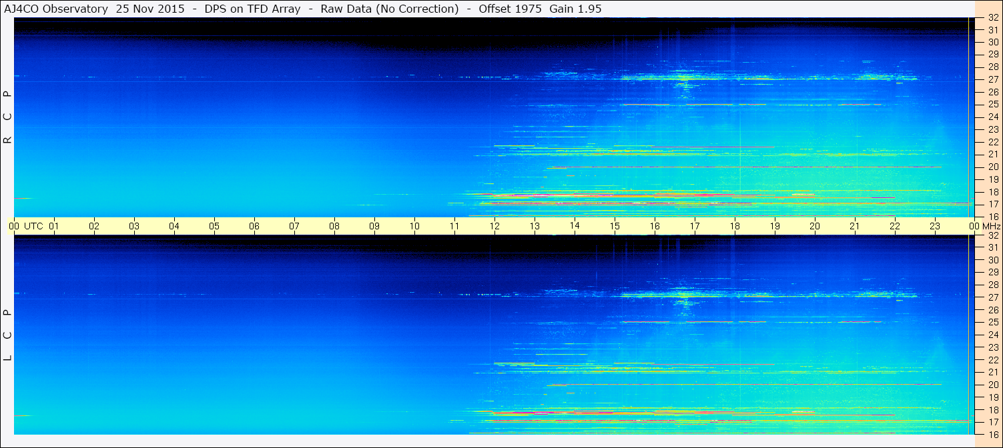Viewport: 1003px width, 448px height.
Task: Click the 20 MHz label of RCP panel
Action: (x=992, y=167)
